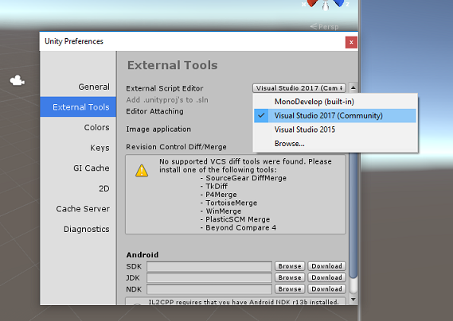Browse for the NDK location
Image resolution: width=453 pixels, height=321 pixels.
click(290, 289)
